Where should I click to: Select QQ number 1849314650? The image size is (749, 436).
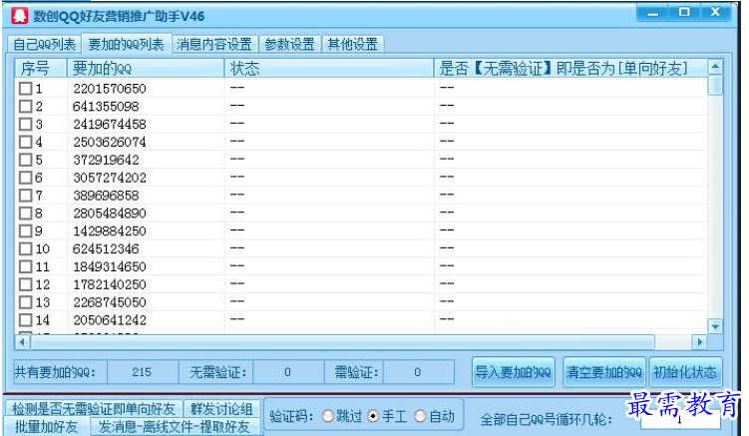click(x=110, y=266)
